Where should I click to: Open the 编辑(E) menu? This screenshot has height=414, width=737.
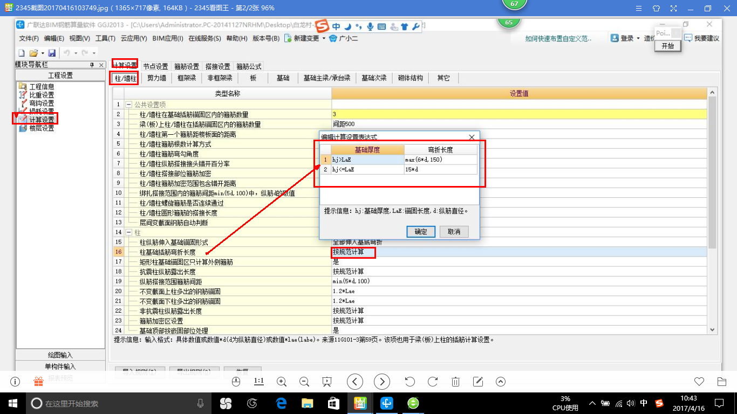coord(54,38)
